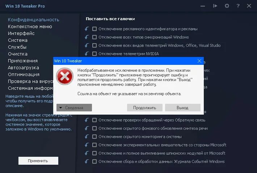Open the Очистка section
The width and height of the screenshot is (257, 173).
pyautogui.click(x=18, y=54)
